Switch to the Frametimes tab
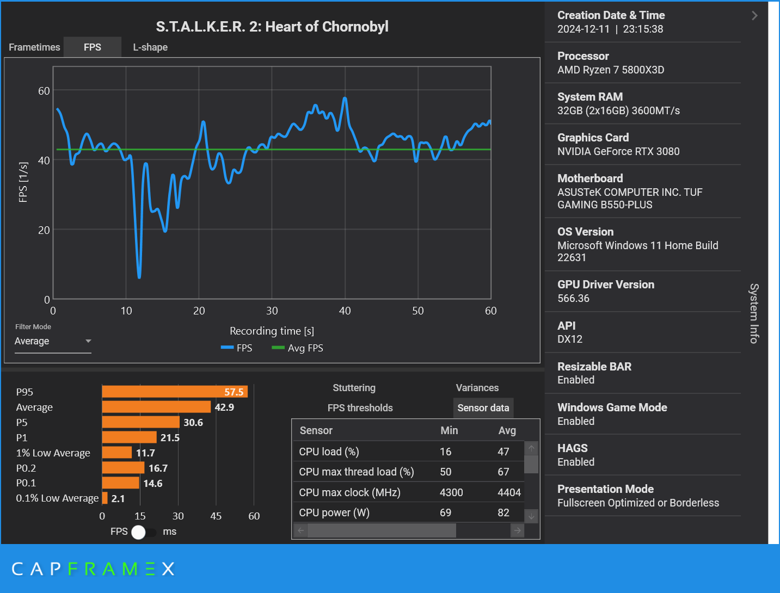 coord(34,47)
